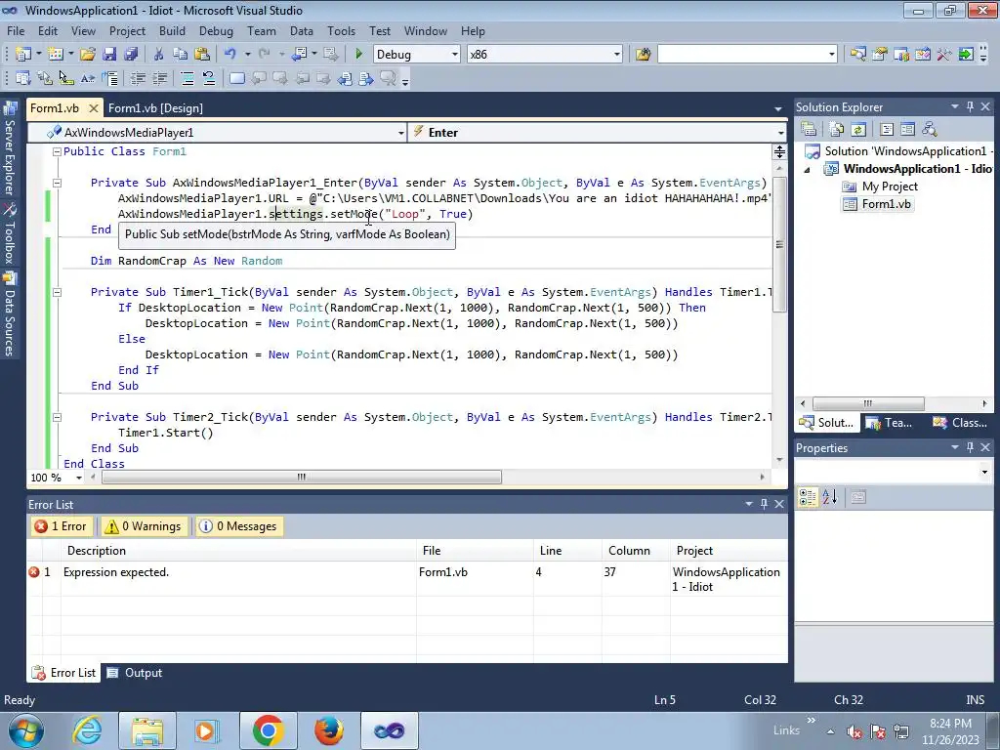Click the Undo arrow icon
Screen dimensions: 1000x750
click(230, 55)
